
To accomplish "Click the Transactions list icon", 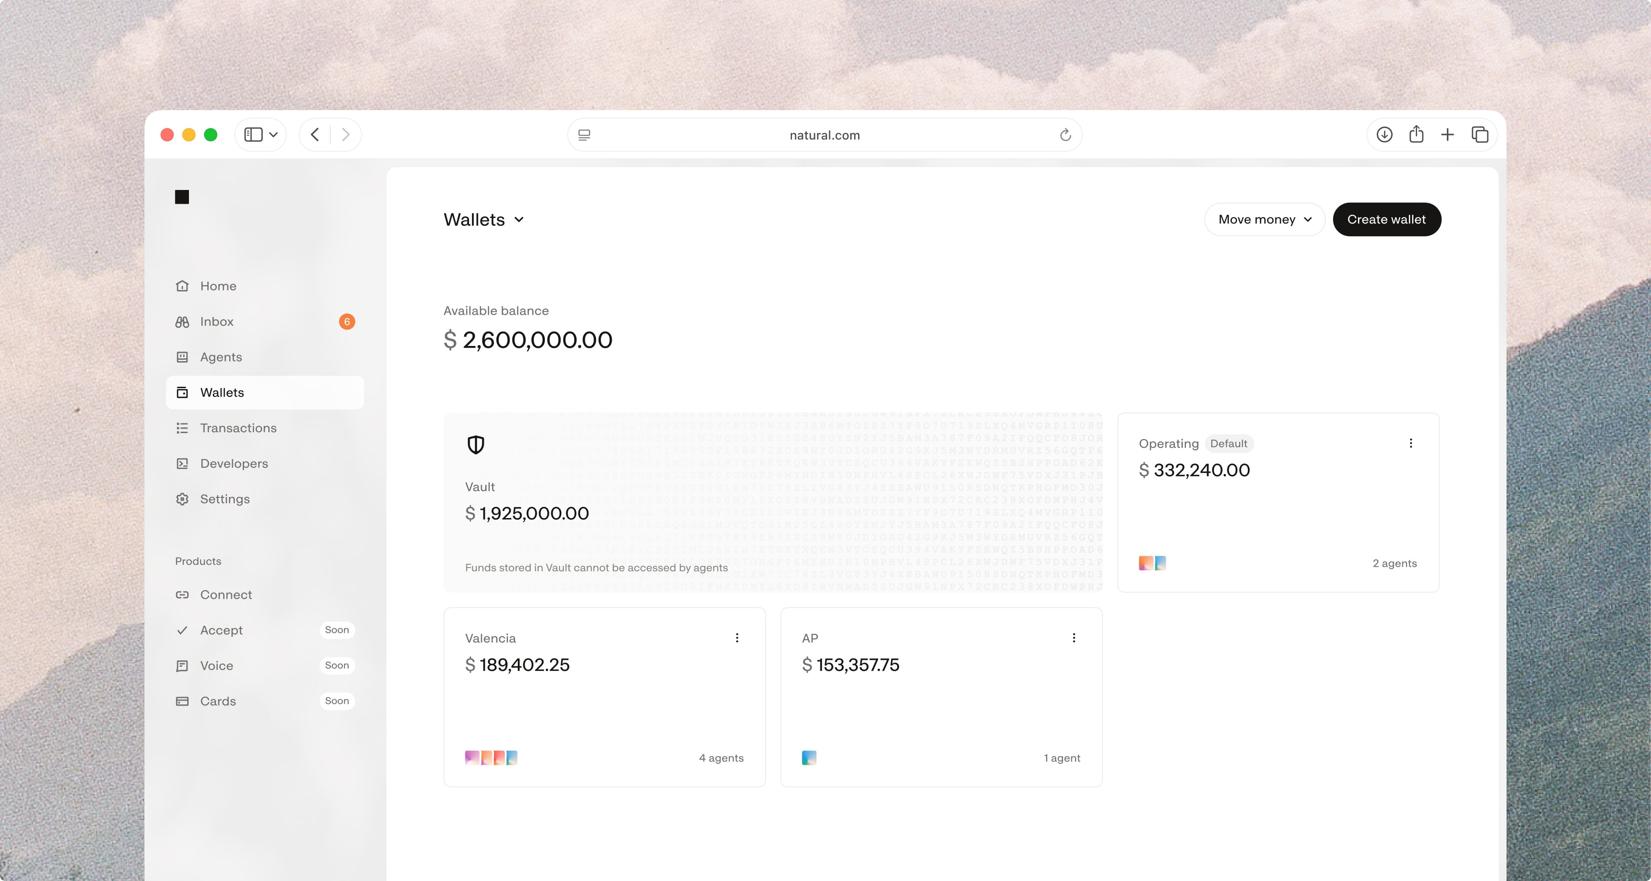I will (x=182, y=428).
